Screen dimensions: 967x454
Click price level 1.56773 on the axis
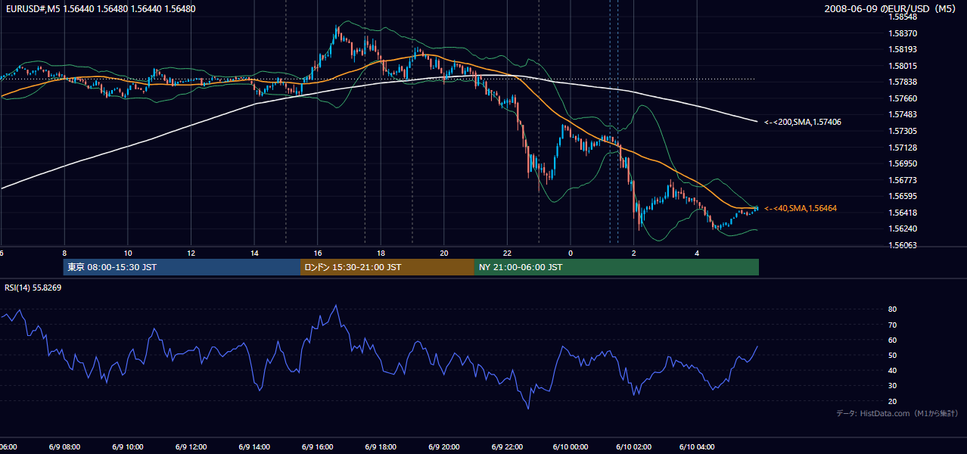point(903,180)
